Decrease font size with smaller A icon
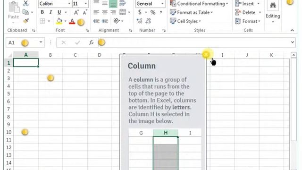This screenshot has width=302, height=170. click(x=85, y=13)
